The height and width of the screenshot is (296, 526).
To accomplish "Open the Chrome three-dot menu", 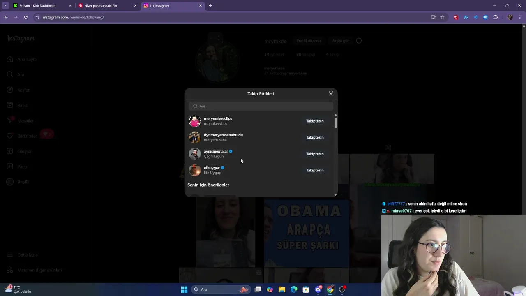I will click(x=520, y=17).
